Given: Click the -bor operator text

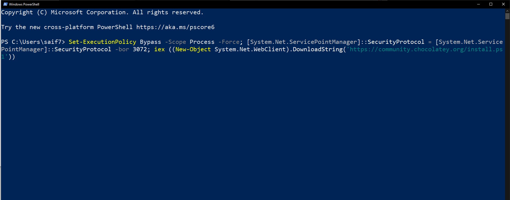Looking at the screenshot, I should [122, 49].
